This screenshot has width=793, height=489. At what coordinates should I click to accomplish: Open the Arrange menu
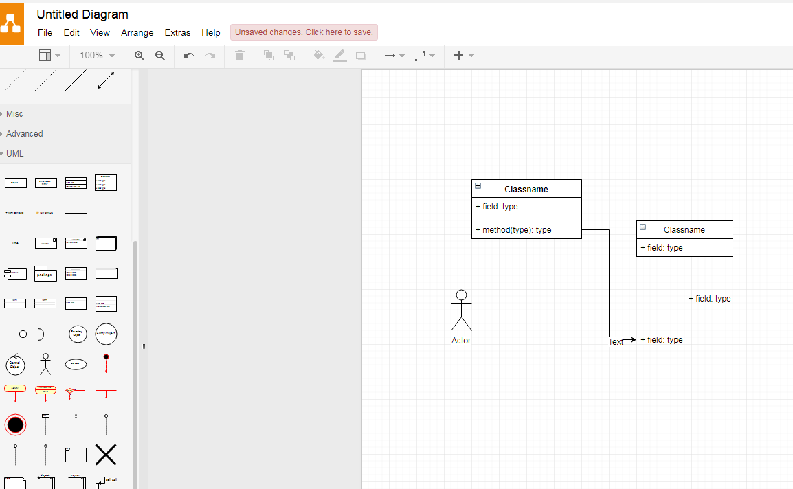pos(137,32)
